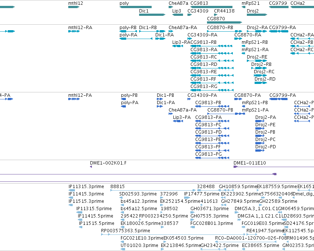Click the Lip3 gene bar
This screenshot has height=251, width=314.
pos(177,15)
